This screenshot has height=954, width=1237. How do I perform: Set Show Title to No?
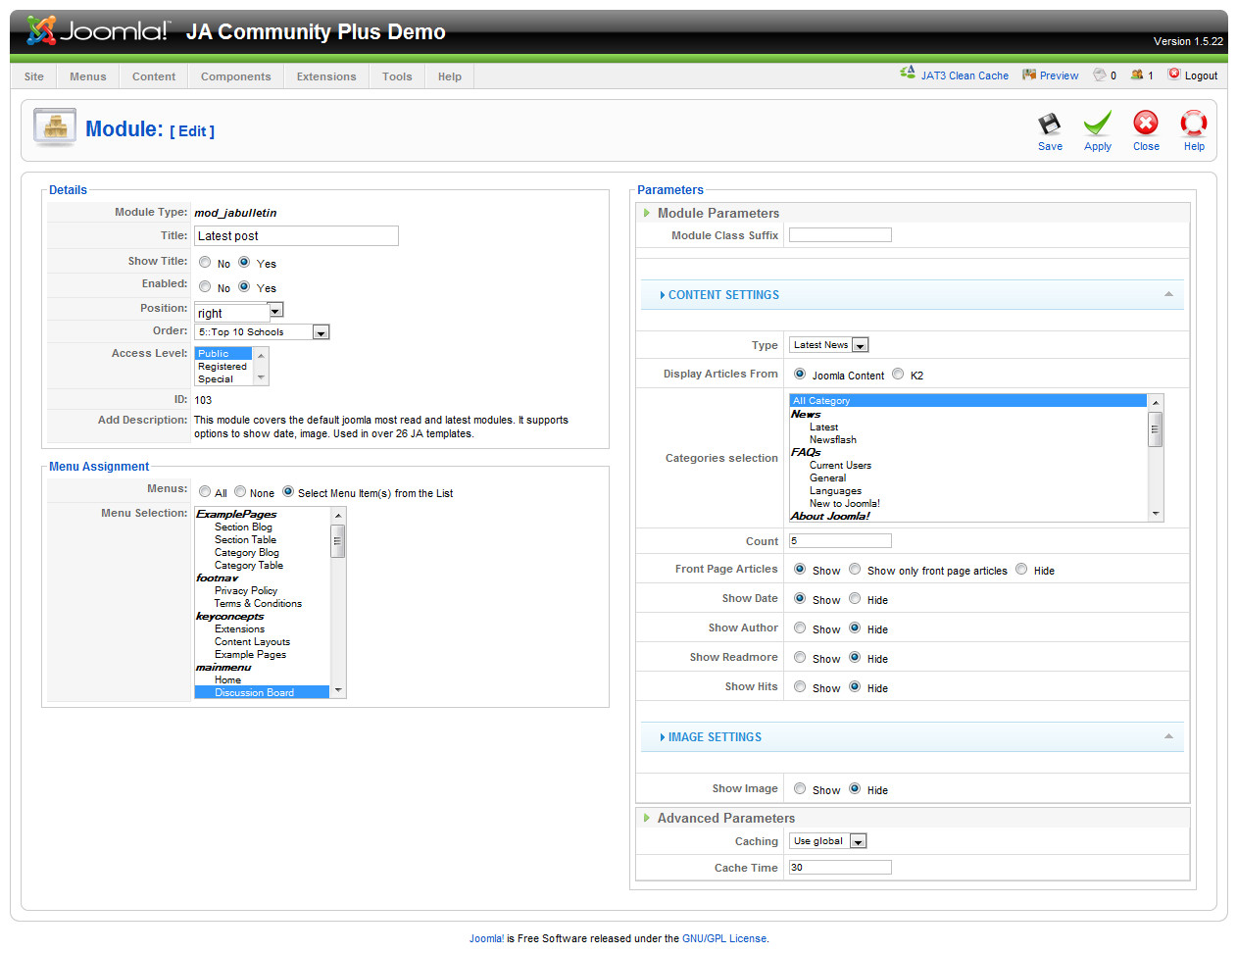pos(205,263)
